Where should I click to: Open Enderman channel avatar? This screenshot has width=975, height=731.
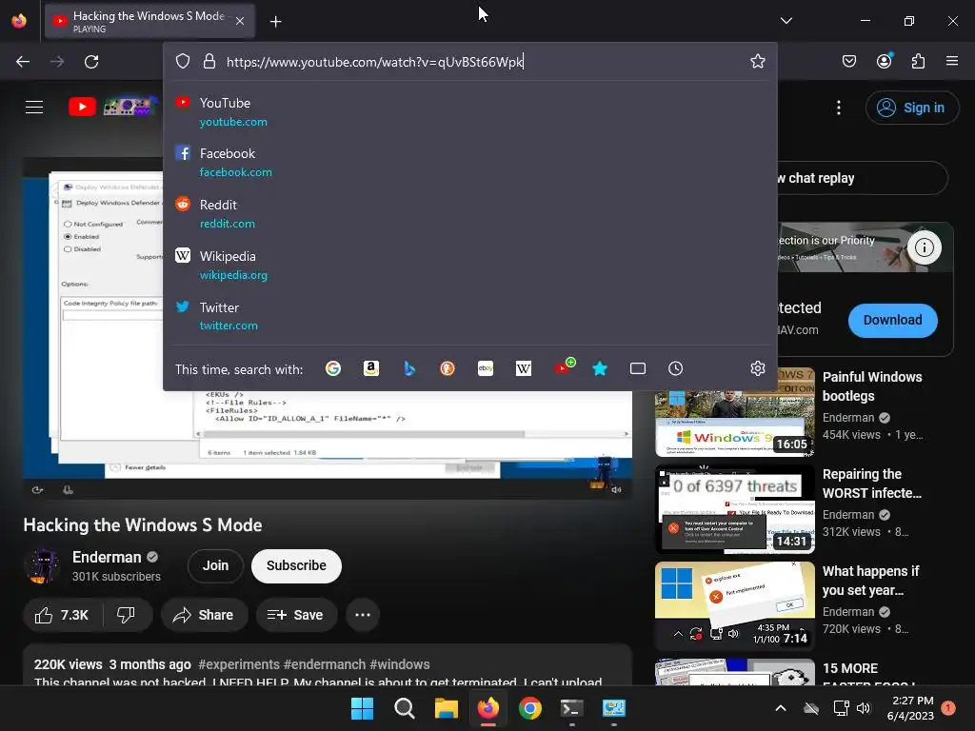tap(42, 565)
